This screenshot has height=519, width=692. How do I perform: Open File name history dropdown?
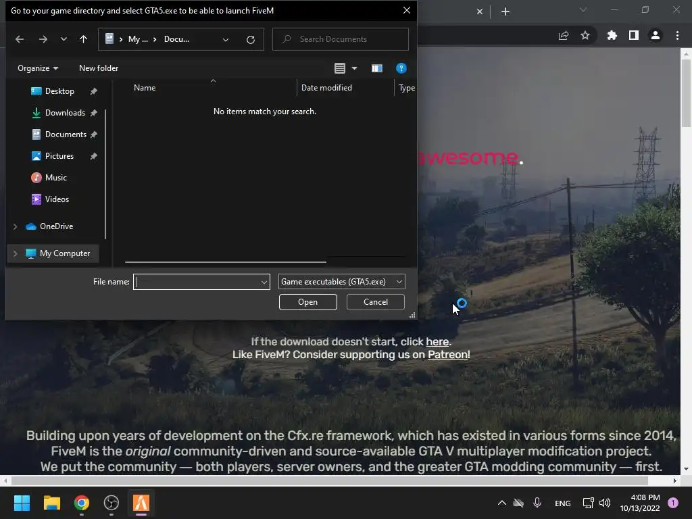[x=264, y=282]
